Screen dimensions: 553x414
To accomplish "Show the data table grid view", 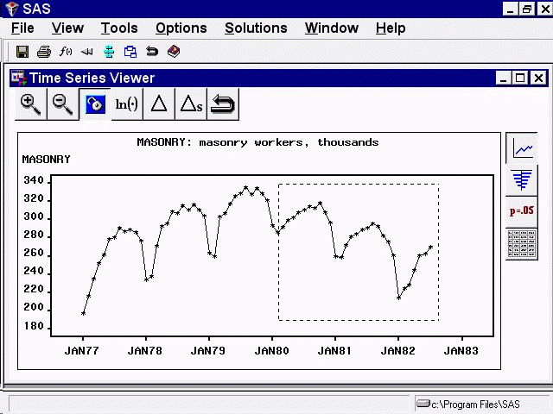I will pyautogui.click(x=522, y=243).
